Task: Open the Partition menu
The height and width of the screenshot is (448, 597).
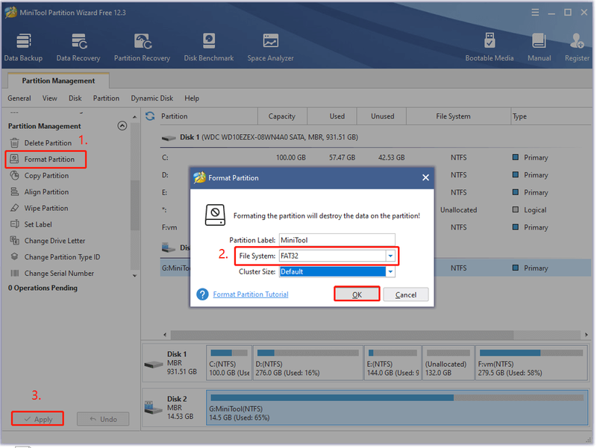Action: point(106,98)
